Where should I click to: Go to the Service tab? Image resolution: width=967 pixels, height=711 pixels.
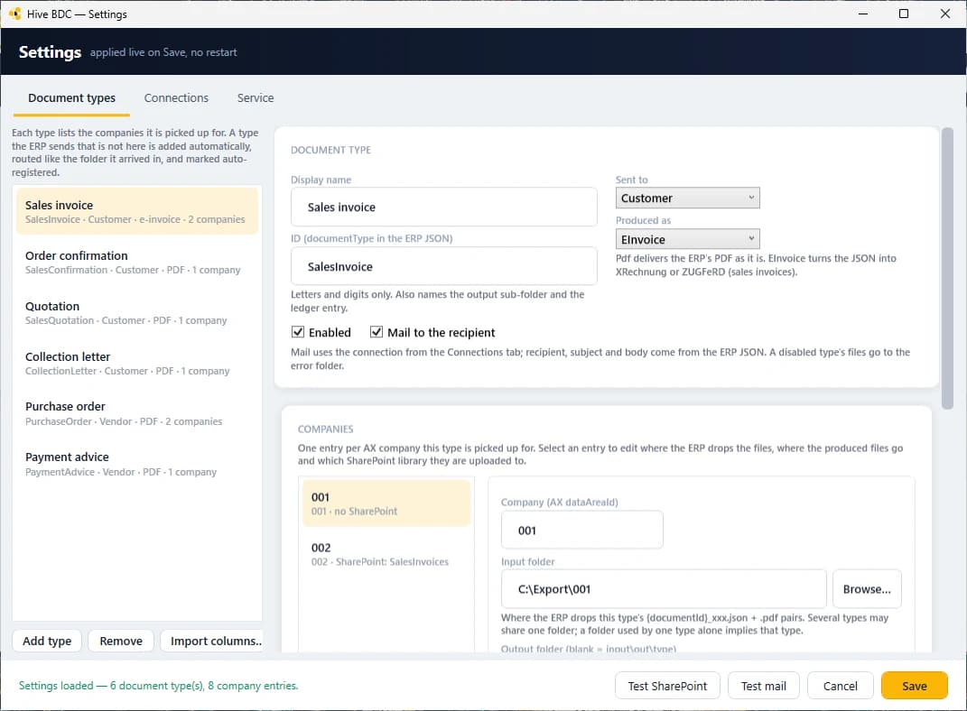(x=256, y=98)
